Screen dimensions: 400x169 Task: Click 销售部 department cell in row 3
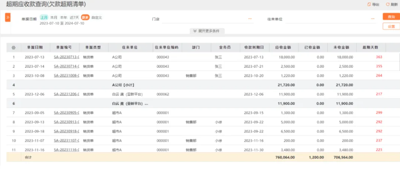tap(191, 76)
